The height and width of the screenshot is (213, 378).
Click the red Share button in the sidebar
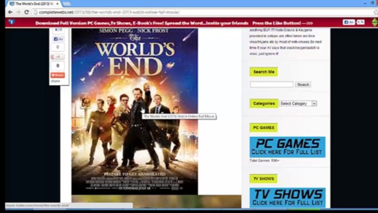(58, 75)
